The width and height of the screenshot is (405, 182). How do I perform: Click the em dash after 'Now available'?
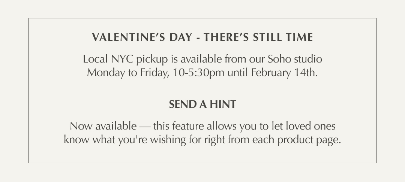[145, 126]
